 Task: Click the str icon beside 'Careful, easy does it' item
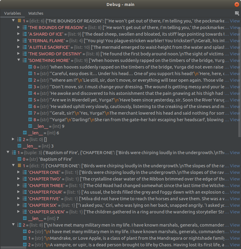(x=30, y=73)
